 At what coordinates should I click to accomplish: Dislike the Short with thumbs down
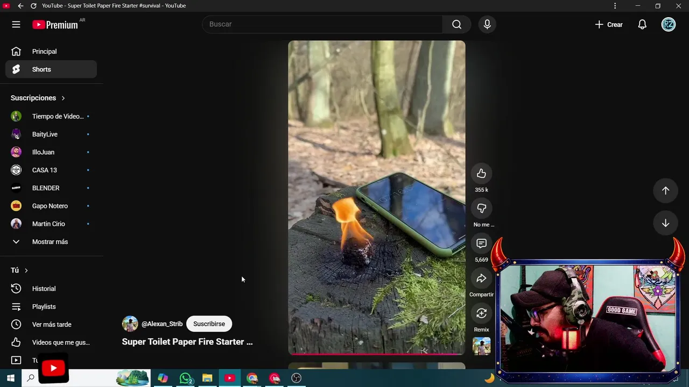pos(481,209)
